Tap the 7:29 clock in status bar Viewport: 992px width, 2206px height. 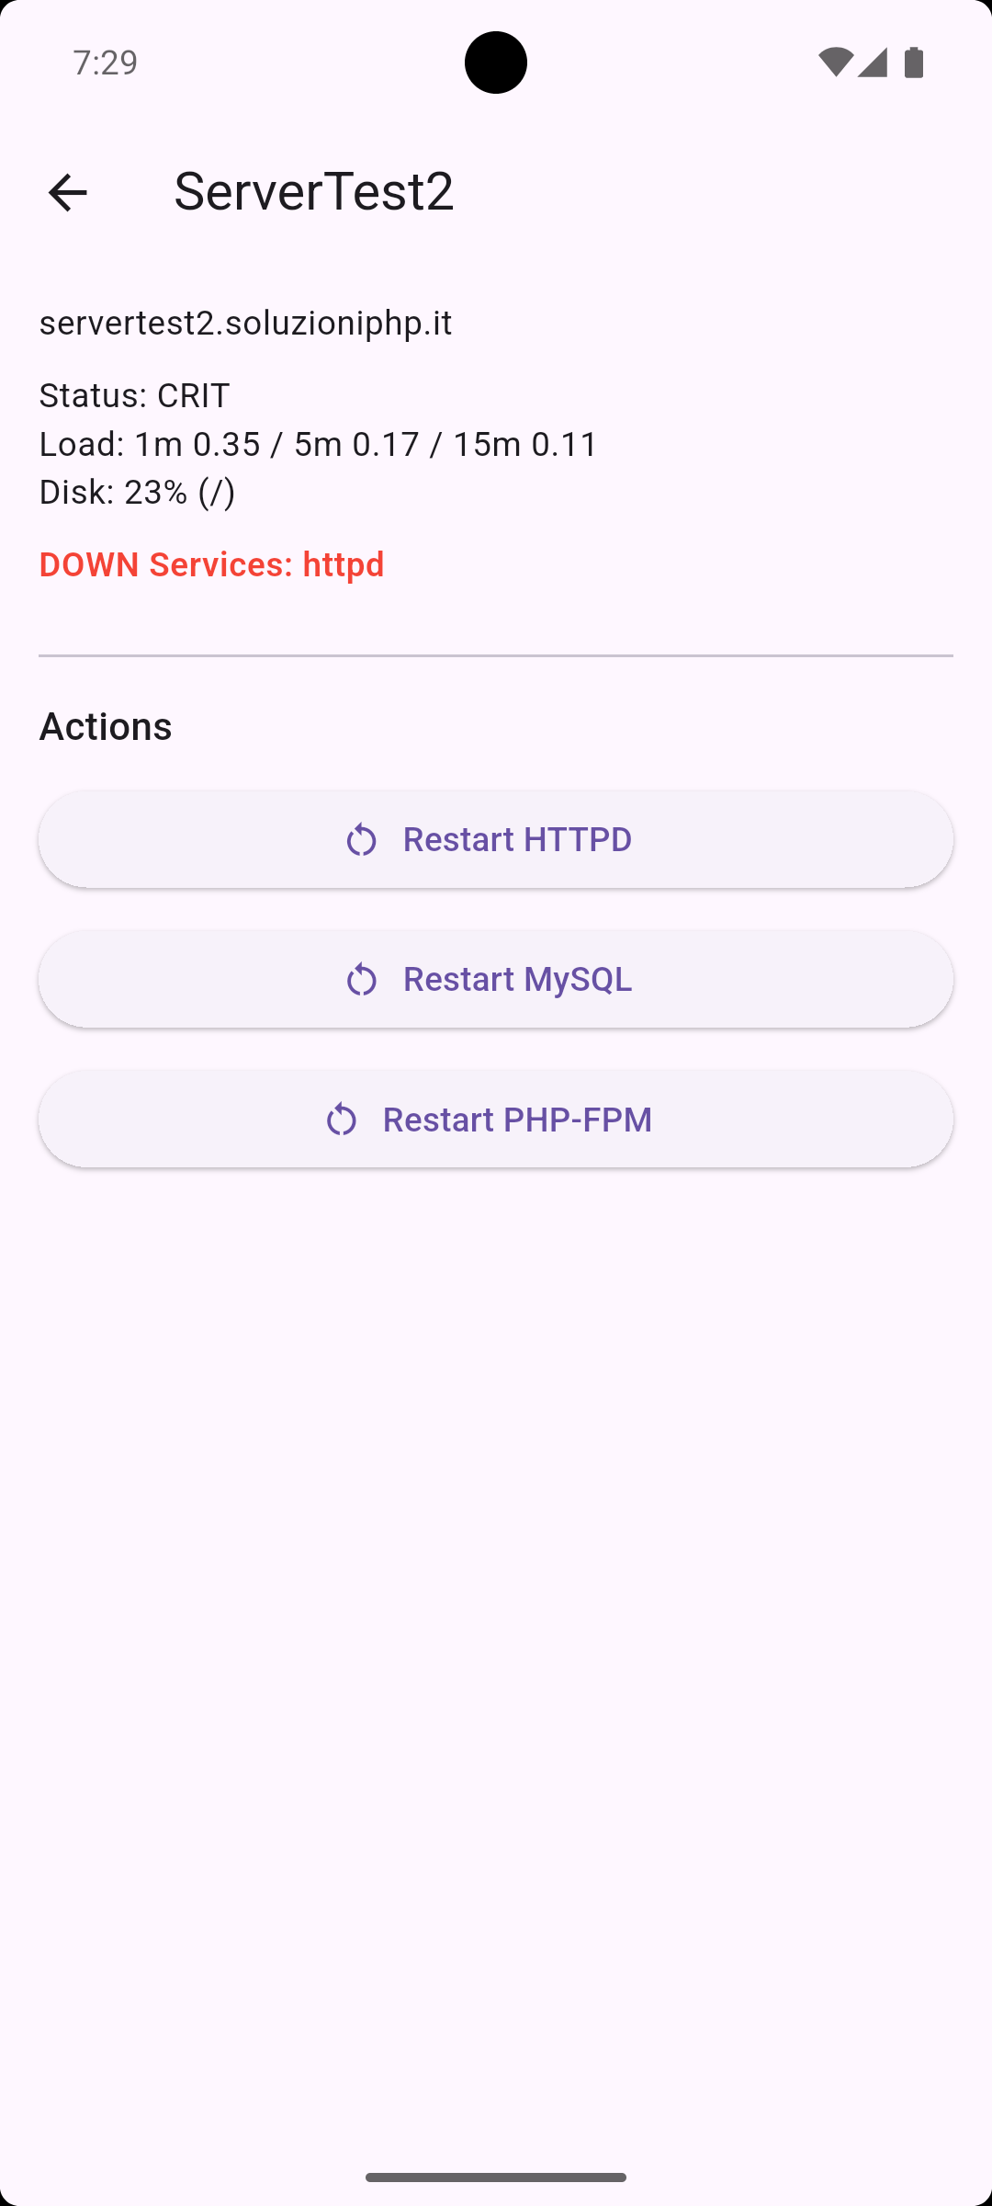point(106,63)
